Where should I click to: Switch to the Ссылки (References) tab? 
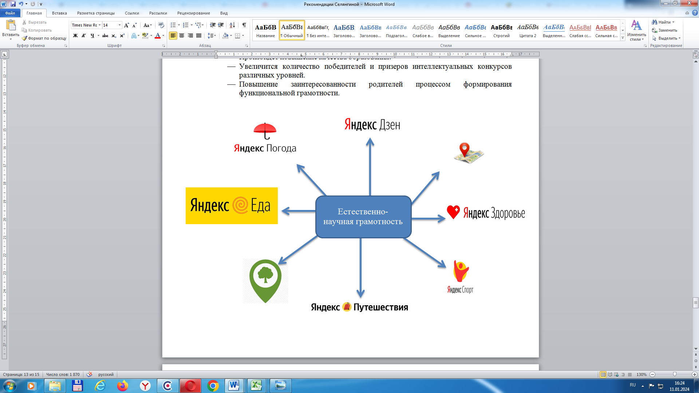[132, 13]
